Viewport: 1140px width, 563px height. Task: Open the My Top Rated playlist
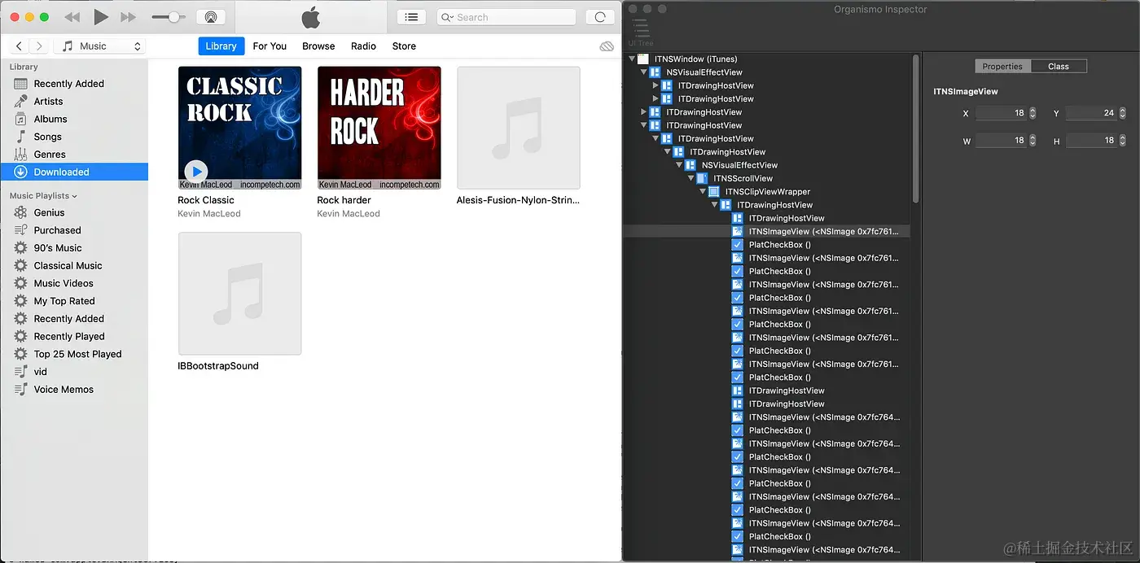point(74,301)
